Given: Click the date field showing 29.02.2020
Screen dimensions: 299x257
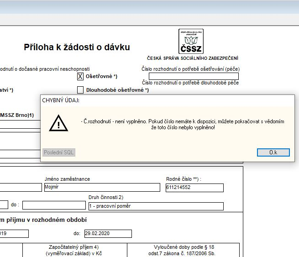Looking at the screenshot, I should click(x=108, y=234).
